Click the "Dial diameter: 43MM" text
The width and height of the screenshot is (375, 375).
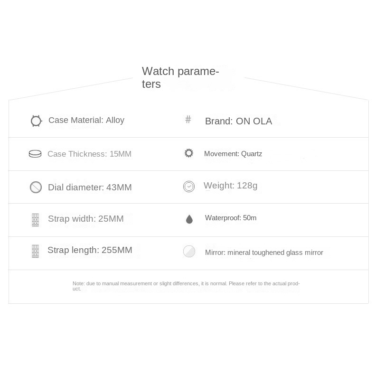pos(90,187)
